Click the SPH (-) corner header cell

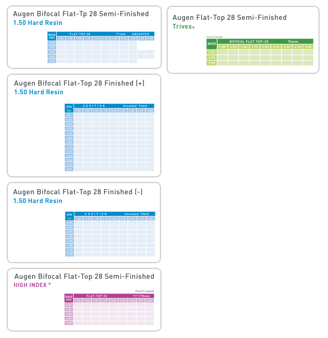pos(69,216)
